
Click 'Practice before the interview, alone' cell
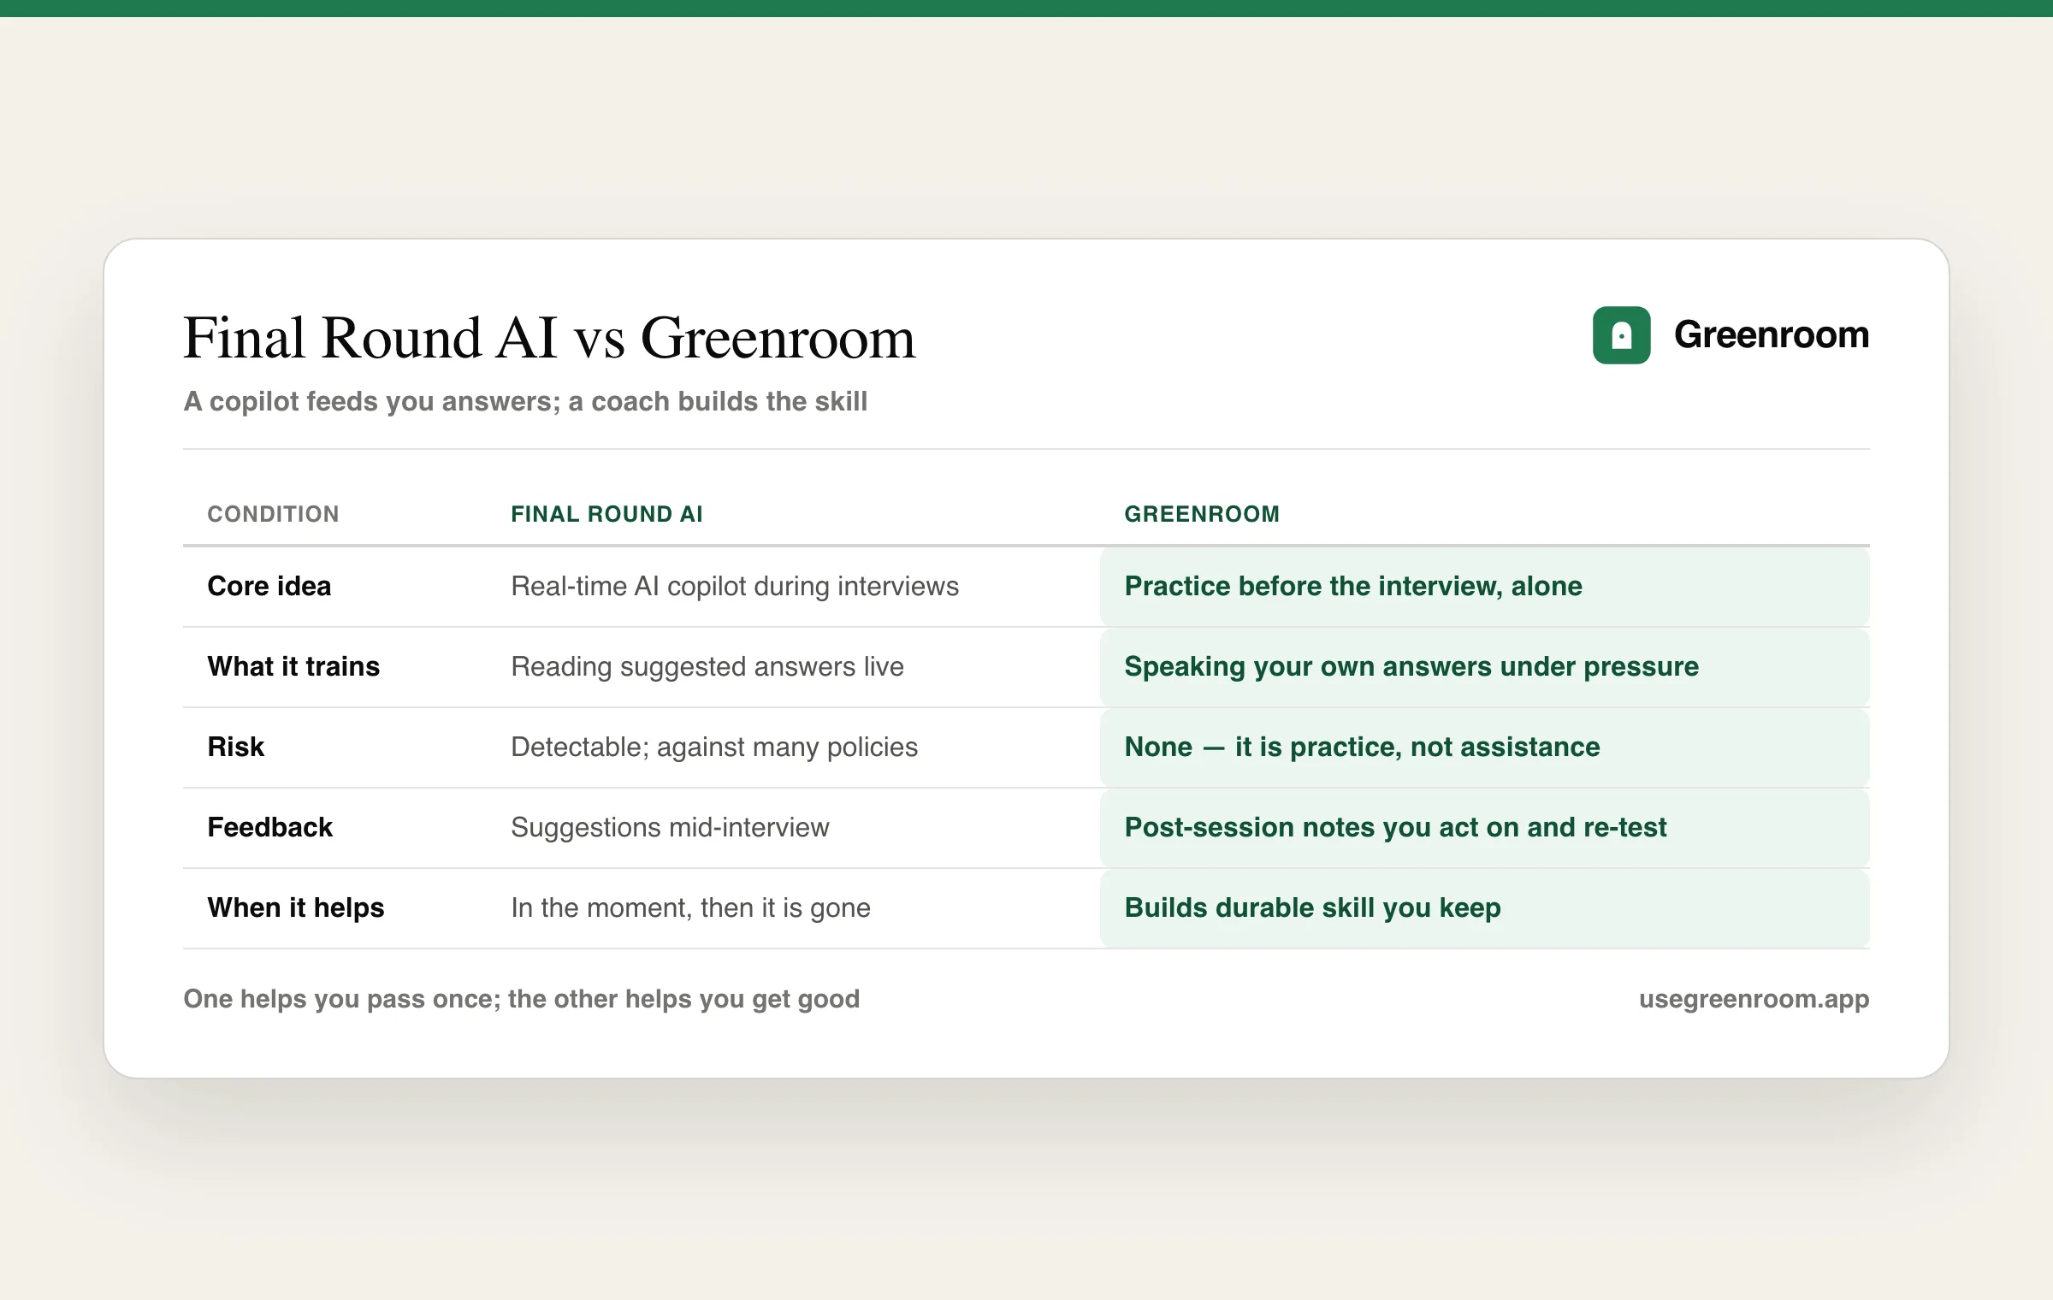[x=1485, y=587]
